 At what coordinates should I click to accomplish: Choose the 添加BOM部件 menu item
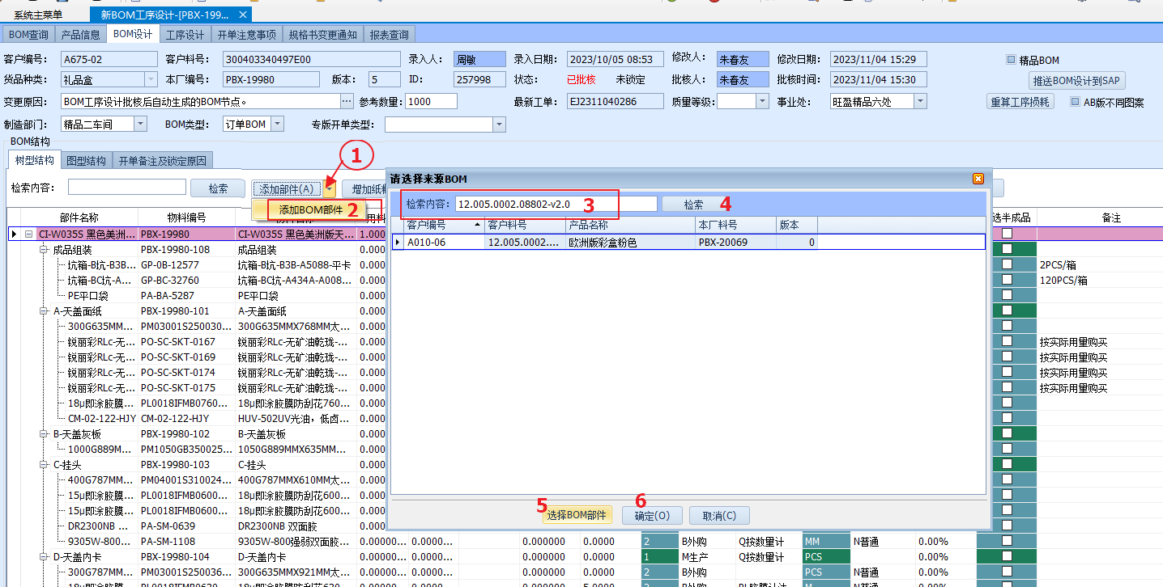click(x=311, y=209)
